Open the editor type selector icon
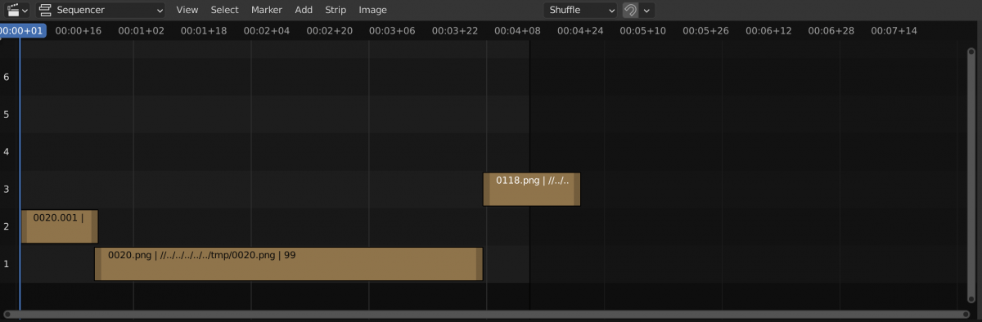The height and width of the screenshot is (322, 982). [x=16, y=10]
